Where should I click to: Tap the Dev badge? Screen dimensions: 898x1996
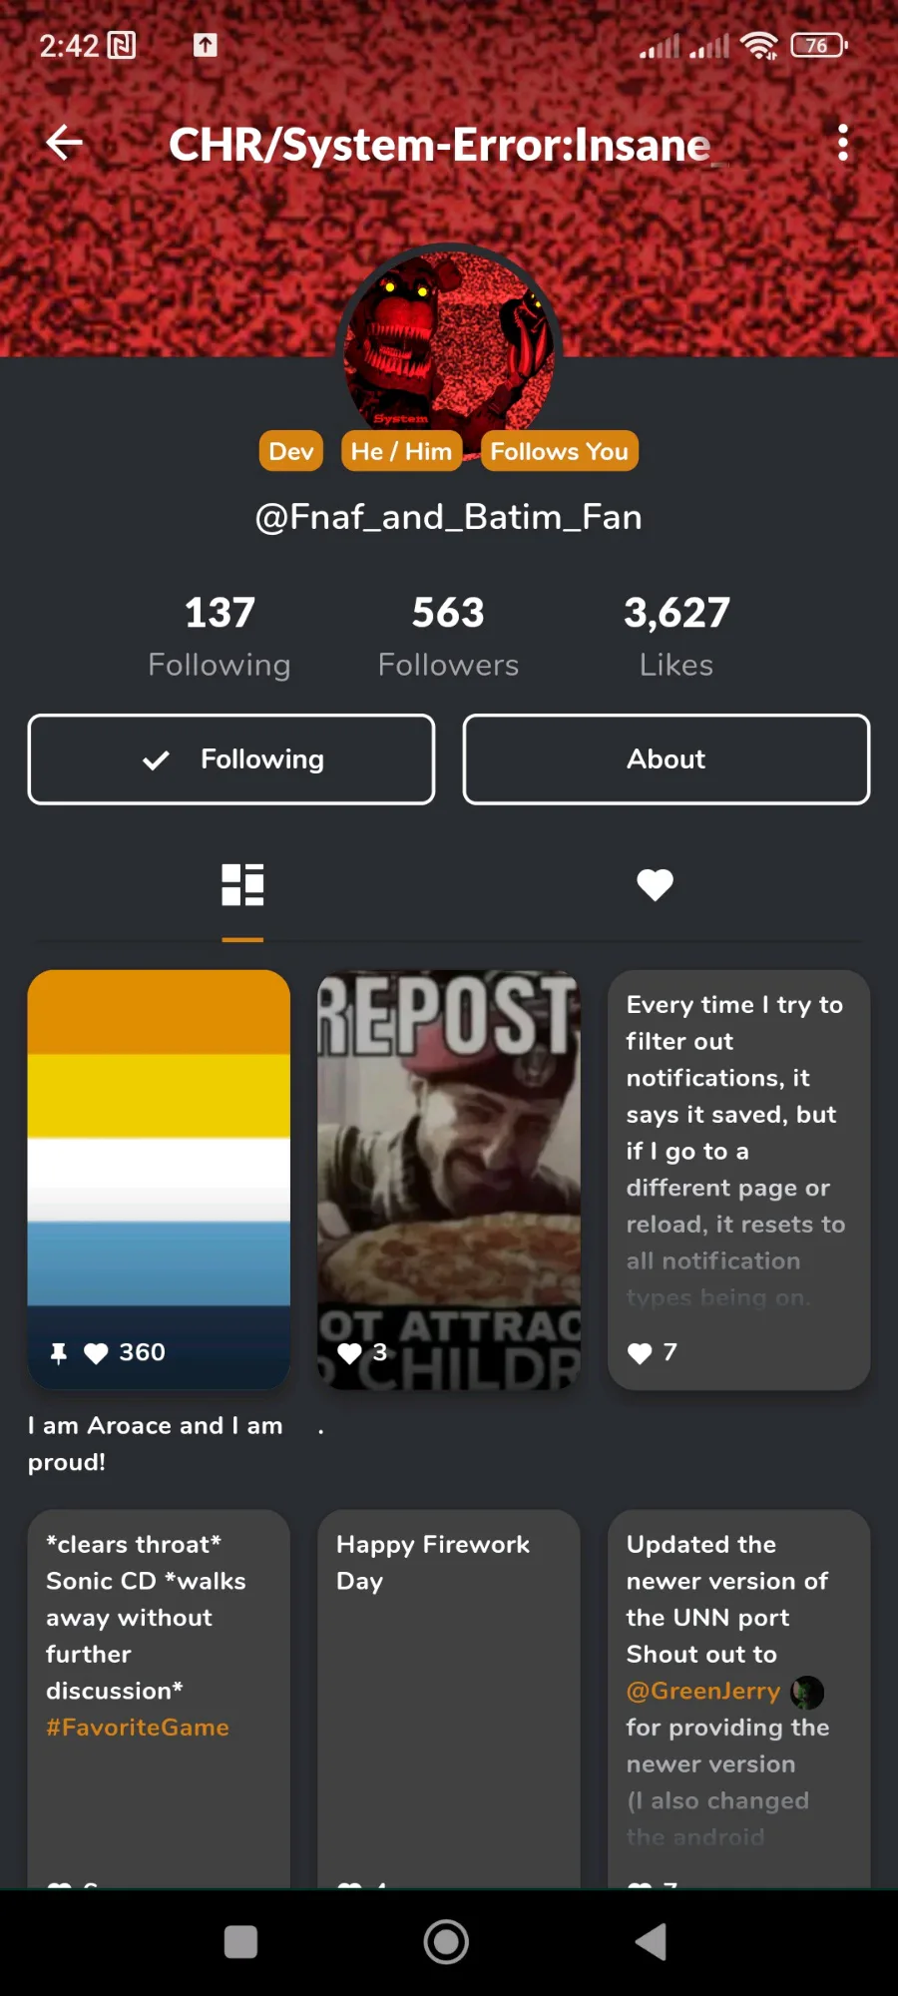(x=291, y=451)
